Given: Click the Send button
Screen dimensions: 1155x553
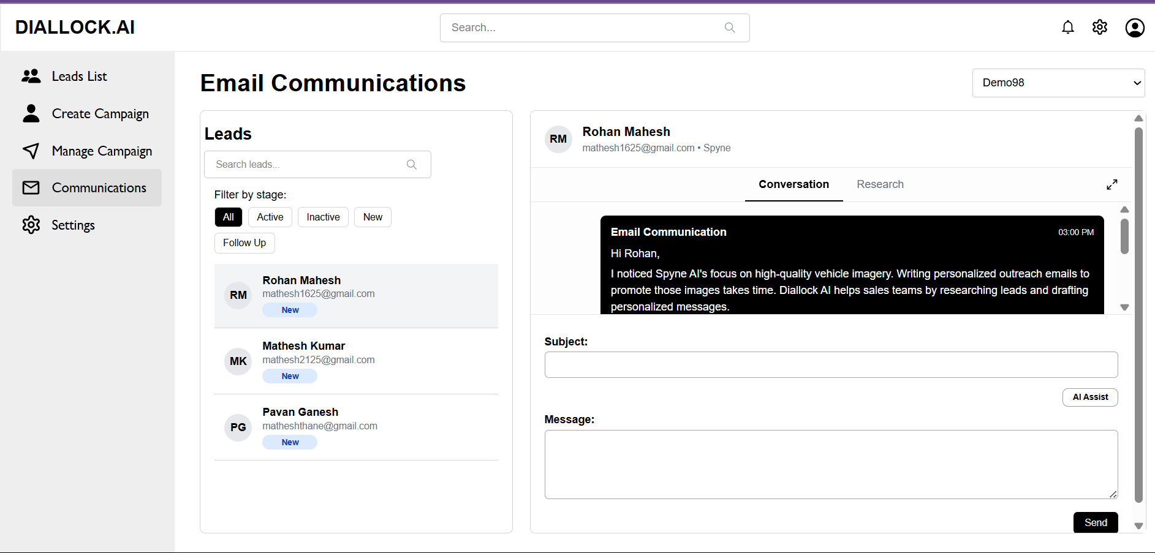Looking at the screenshot, I should pos(1096,522).
